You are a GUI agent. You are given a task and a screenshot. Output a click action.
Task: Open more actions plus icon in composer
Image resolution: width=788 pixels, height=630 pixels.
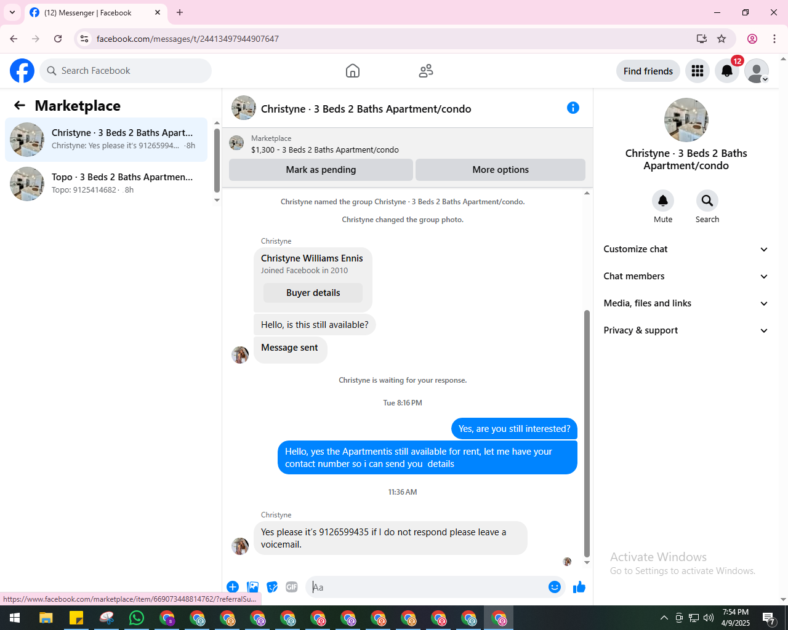233,587
